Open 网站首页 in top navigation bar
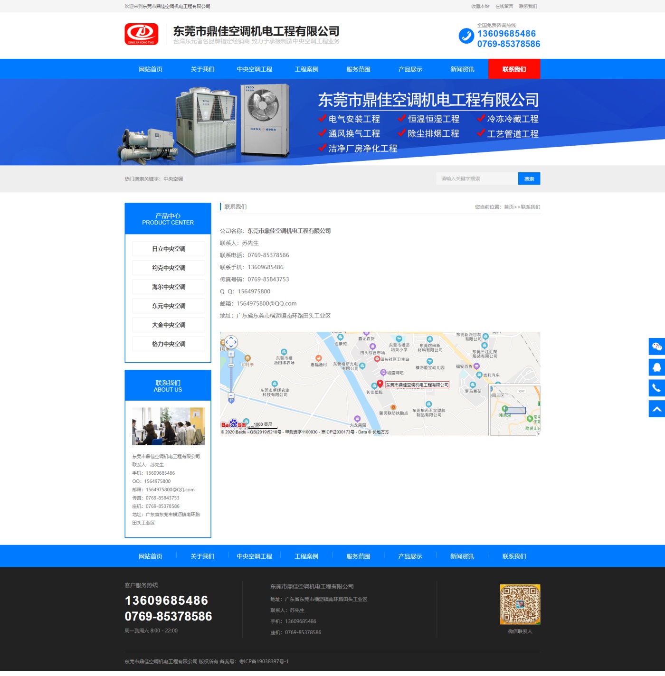This screenshot has height=676, width=665. pyautogui.click(x=151, y=69)
